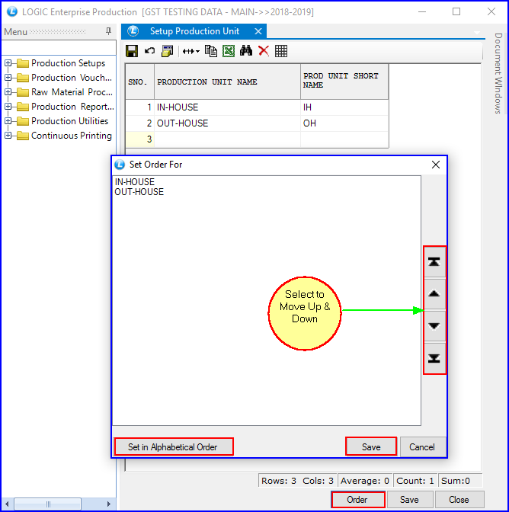Click the Count: 1 status entry

click(415, 481)
